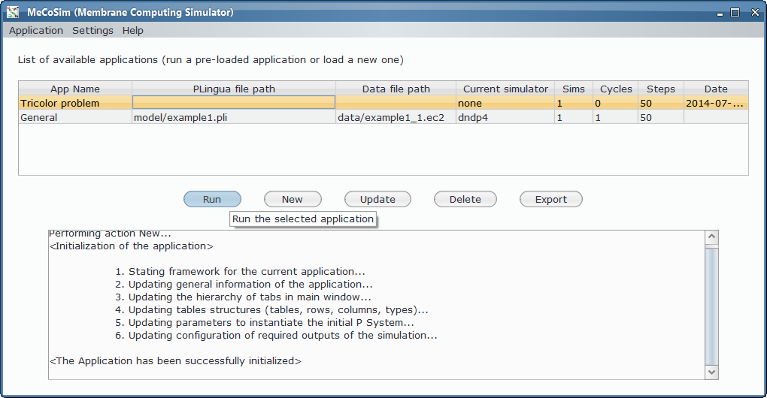Open the Settings menu

coord(92,30)
